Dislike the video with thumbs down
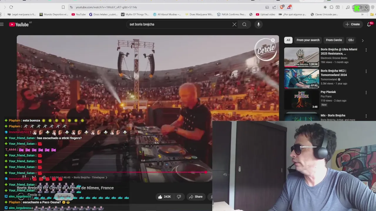 click(x=179, y=197)
